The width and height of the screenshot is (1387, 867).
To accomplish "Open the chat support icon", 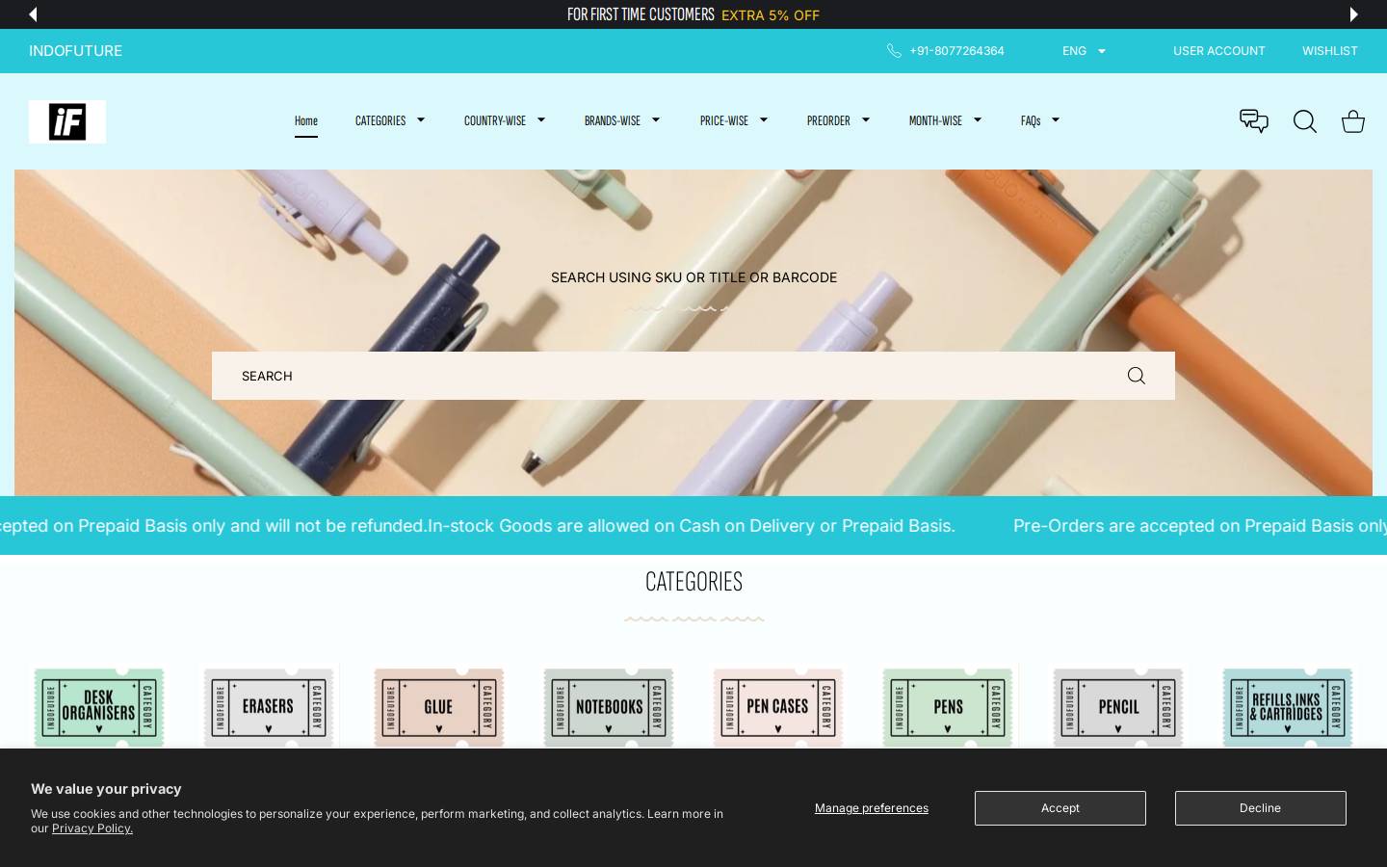I will tap(1253, 121).
